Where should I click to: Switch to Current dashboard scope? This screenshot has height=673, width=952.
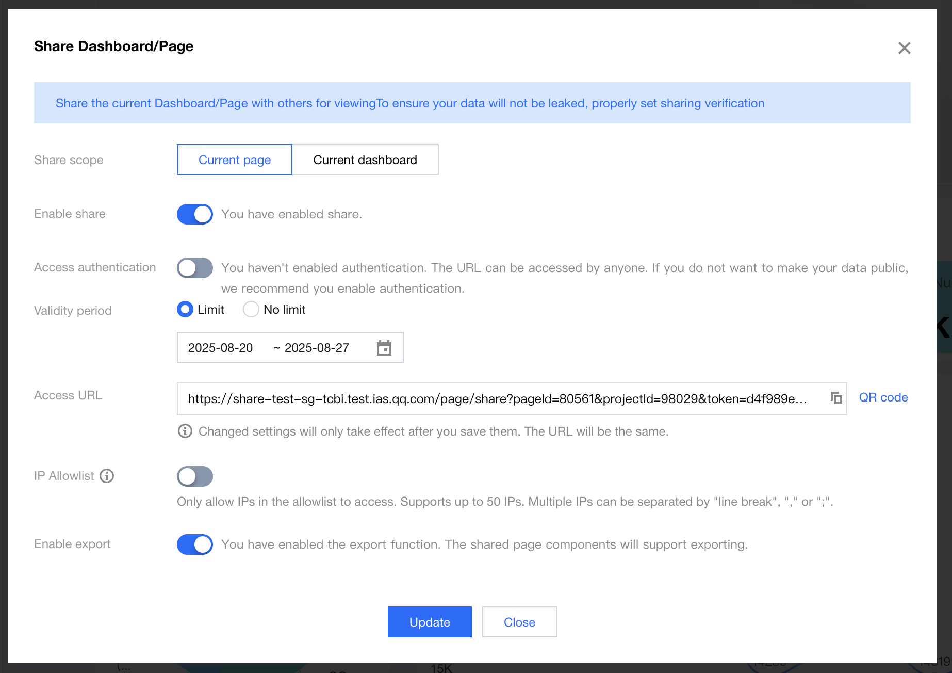(365, 160)
